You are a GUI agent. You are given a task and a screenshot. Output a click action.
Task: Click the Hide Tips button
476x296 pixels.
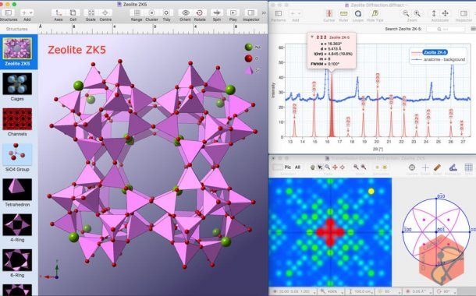(x=375, y=13)
